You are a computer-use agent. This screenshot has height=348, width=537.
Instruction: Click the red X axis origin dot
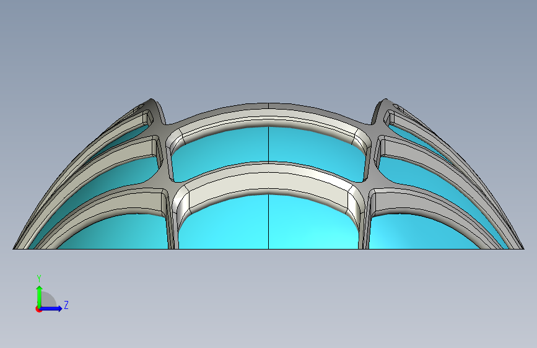click(38, 309)
